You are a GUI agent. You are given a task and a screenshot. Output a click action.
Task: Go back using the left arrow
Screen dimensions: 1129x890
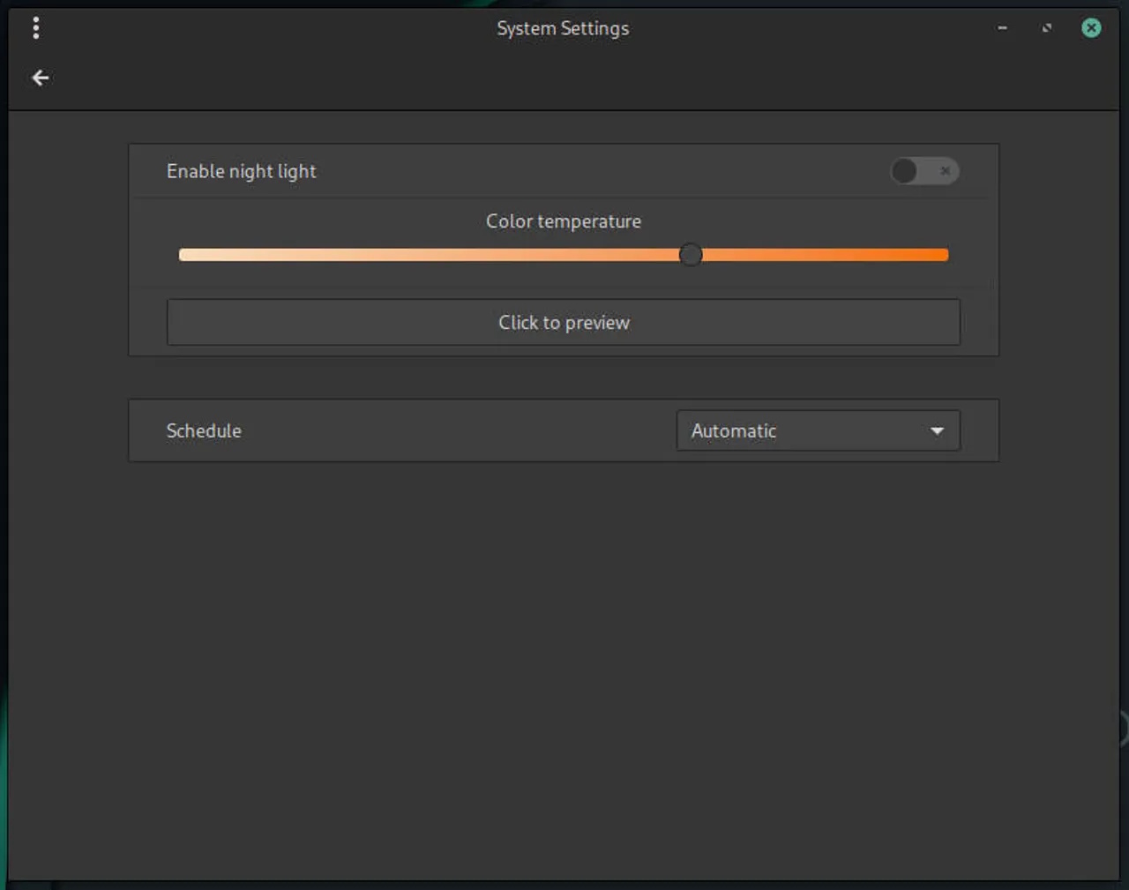pyautogui.click(x=41, y=79)
